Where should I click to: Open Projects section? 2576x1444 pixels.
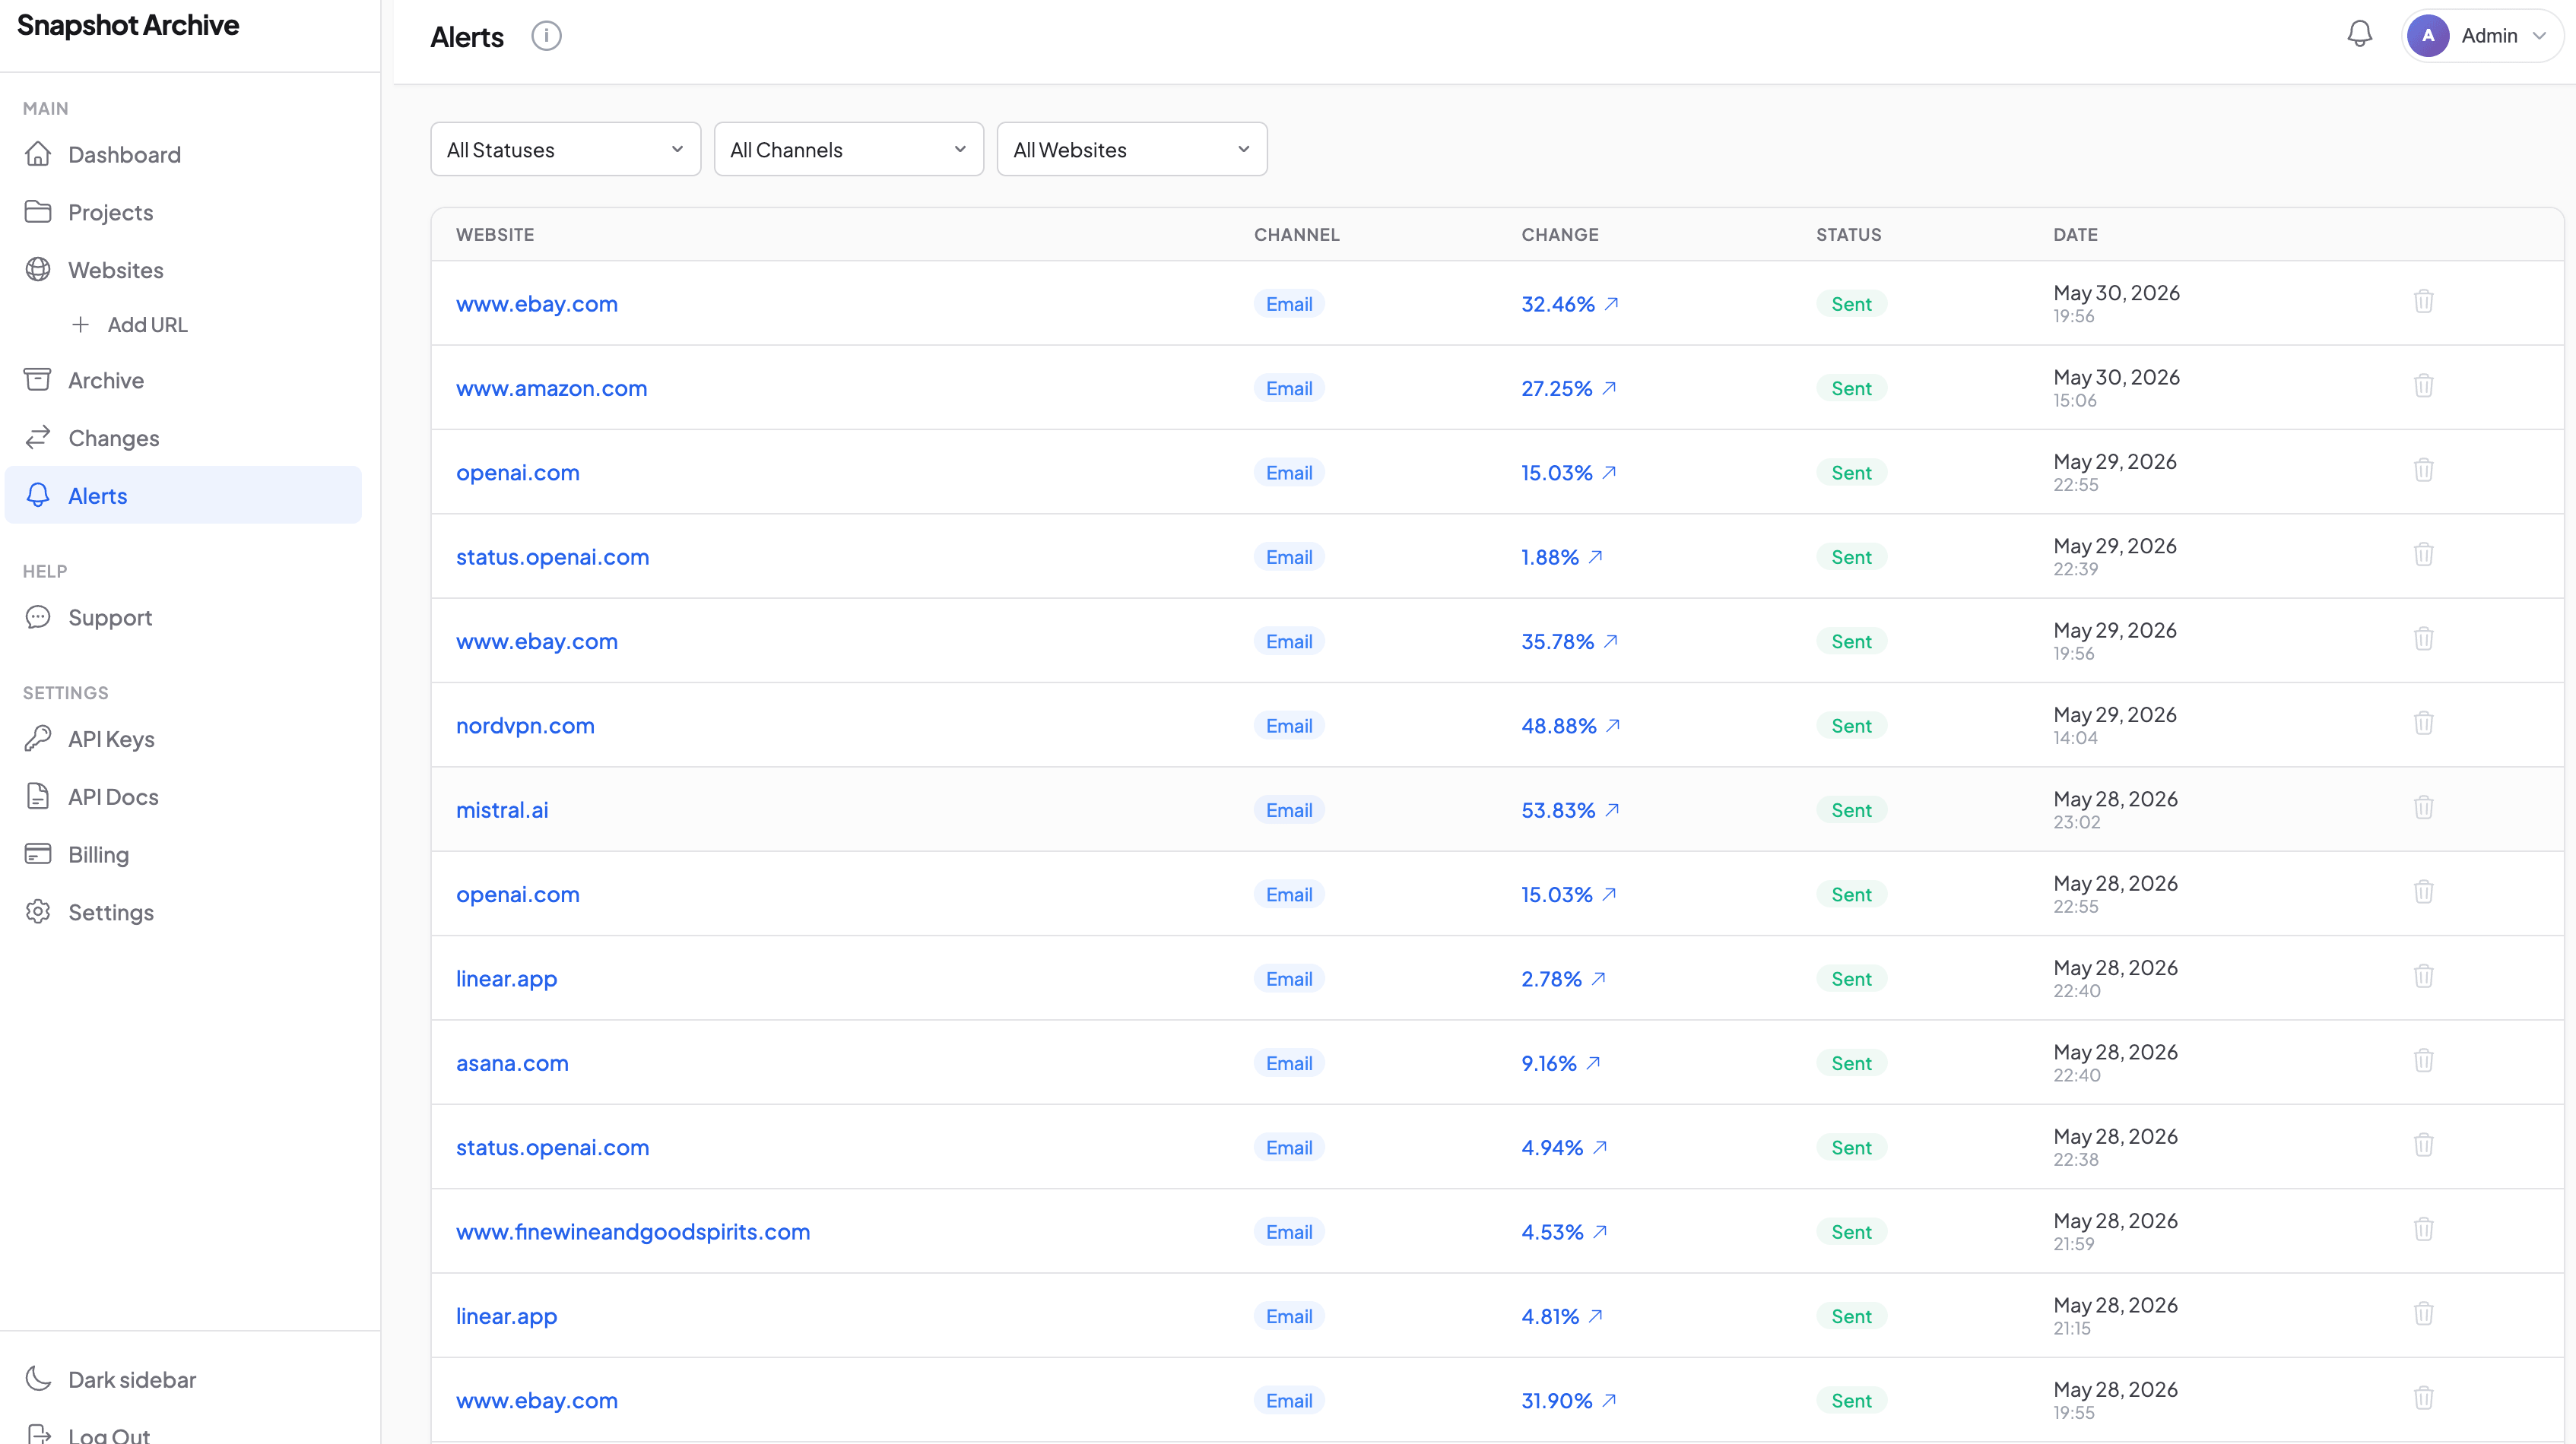point(183,213)
